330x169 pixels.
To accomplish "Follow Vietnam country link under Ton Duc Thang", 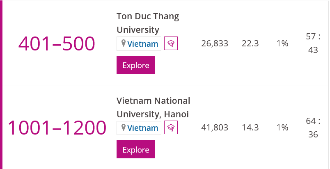I will coord(142,44).
